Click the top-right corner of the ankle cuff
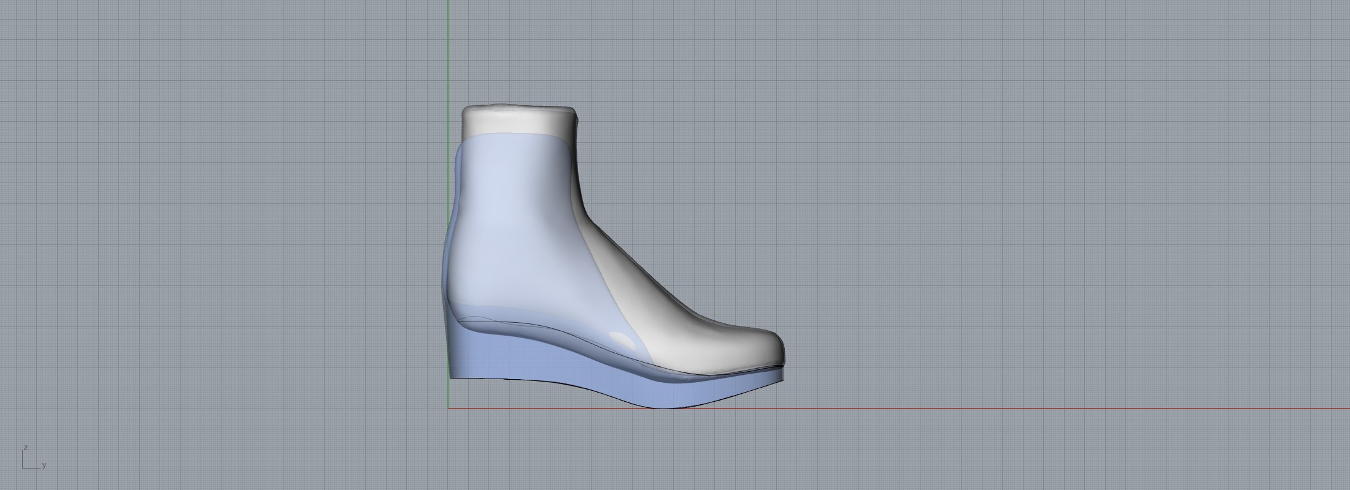Viewport: 1350px width, 490px height. [x=573, y=110]
